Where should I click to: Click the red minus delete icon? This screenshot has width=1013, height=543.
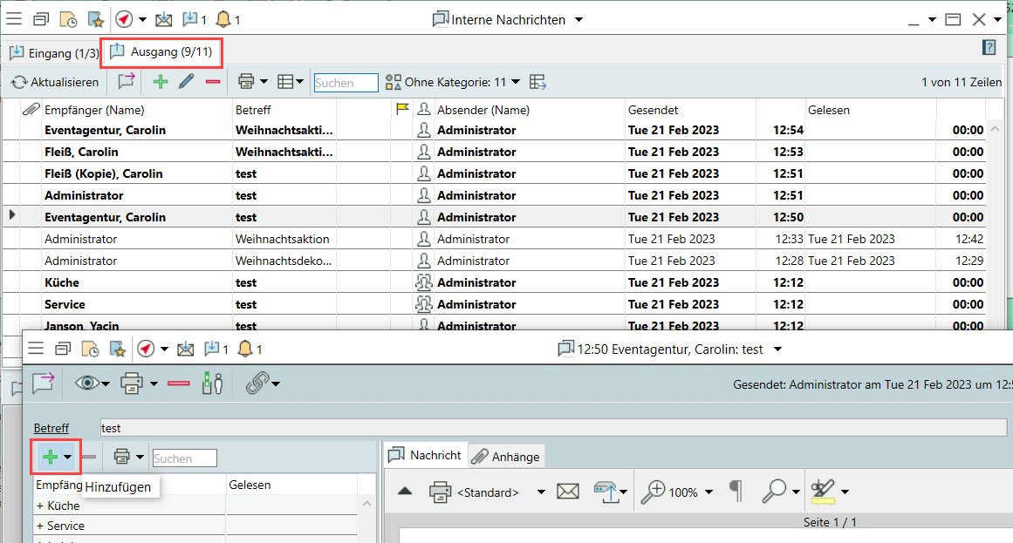[x=212, y=82]
